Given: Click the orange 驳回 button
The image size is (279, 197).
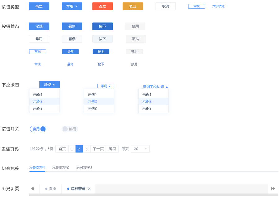Looking at the screenshot, I should (133, 6).
